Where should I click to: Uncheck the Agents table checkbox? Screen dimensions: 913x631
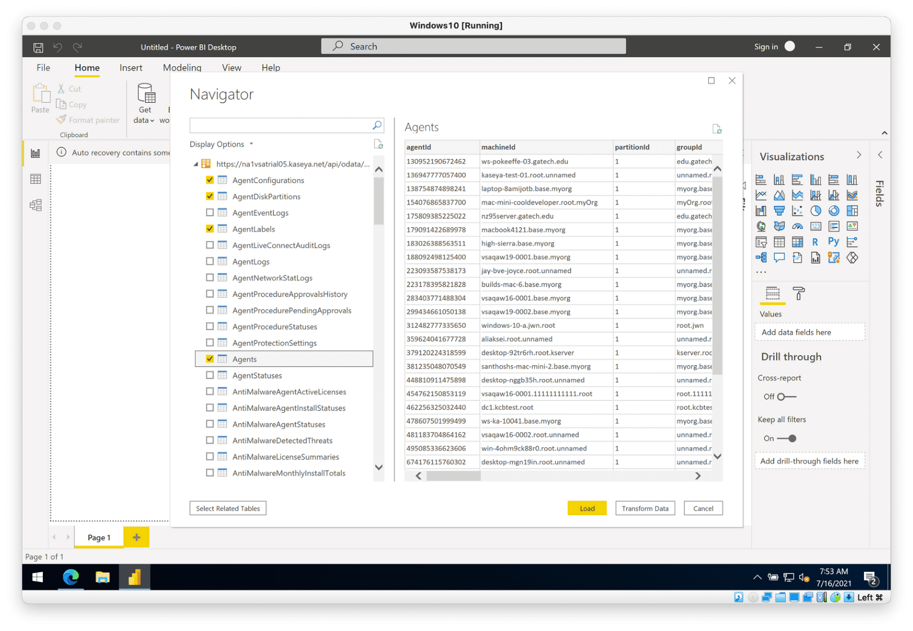(x=210, y=359)
